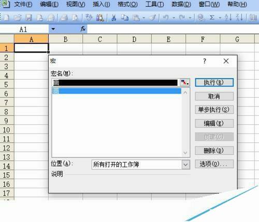Open the 文件(F) menu
259x222 pixels.
tap(23, 4)
